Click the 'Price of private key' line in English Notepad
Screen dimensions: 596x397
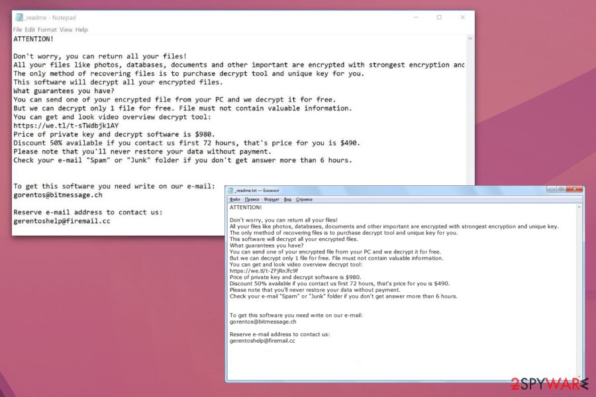tap(114, 134)
